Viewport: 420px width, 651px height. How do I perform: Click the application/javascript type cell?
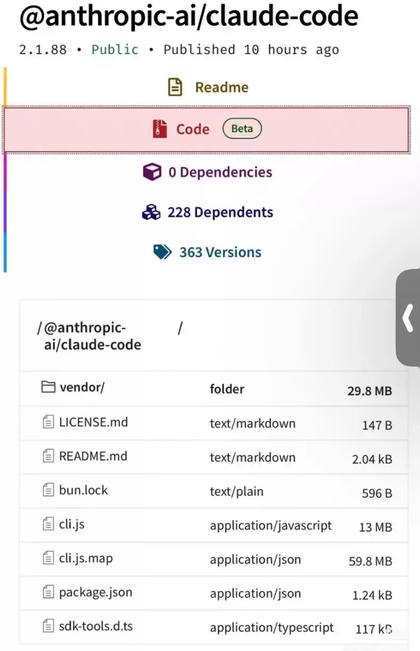click(271, 526)
